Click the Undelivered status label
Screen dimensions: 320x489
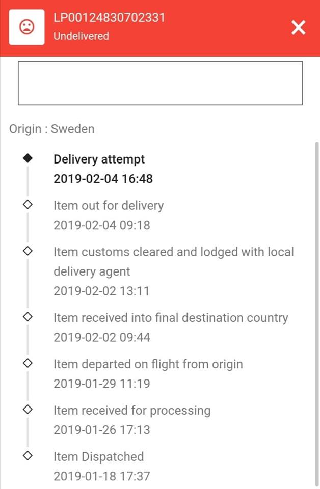point(81,36)
